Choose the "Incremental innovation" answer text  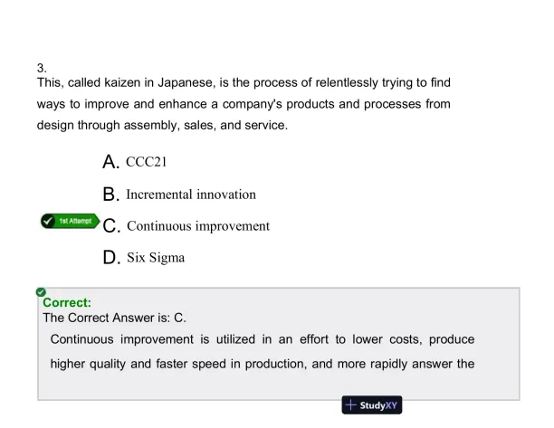coord(191,195)
